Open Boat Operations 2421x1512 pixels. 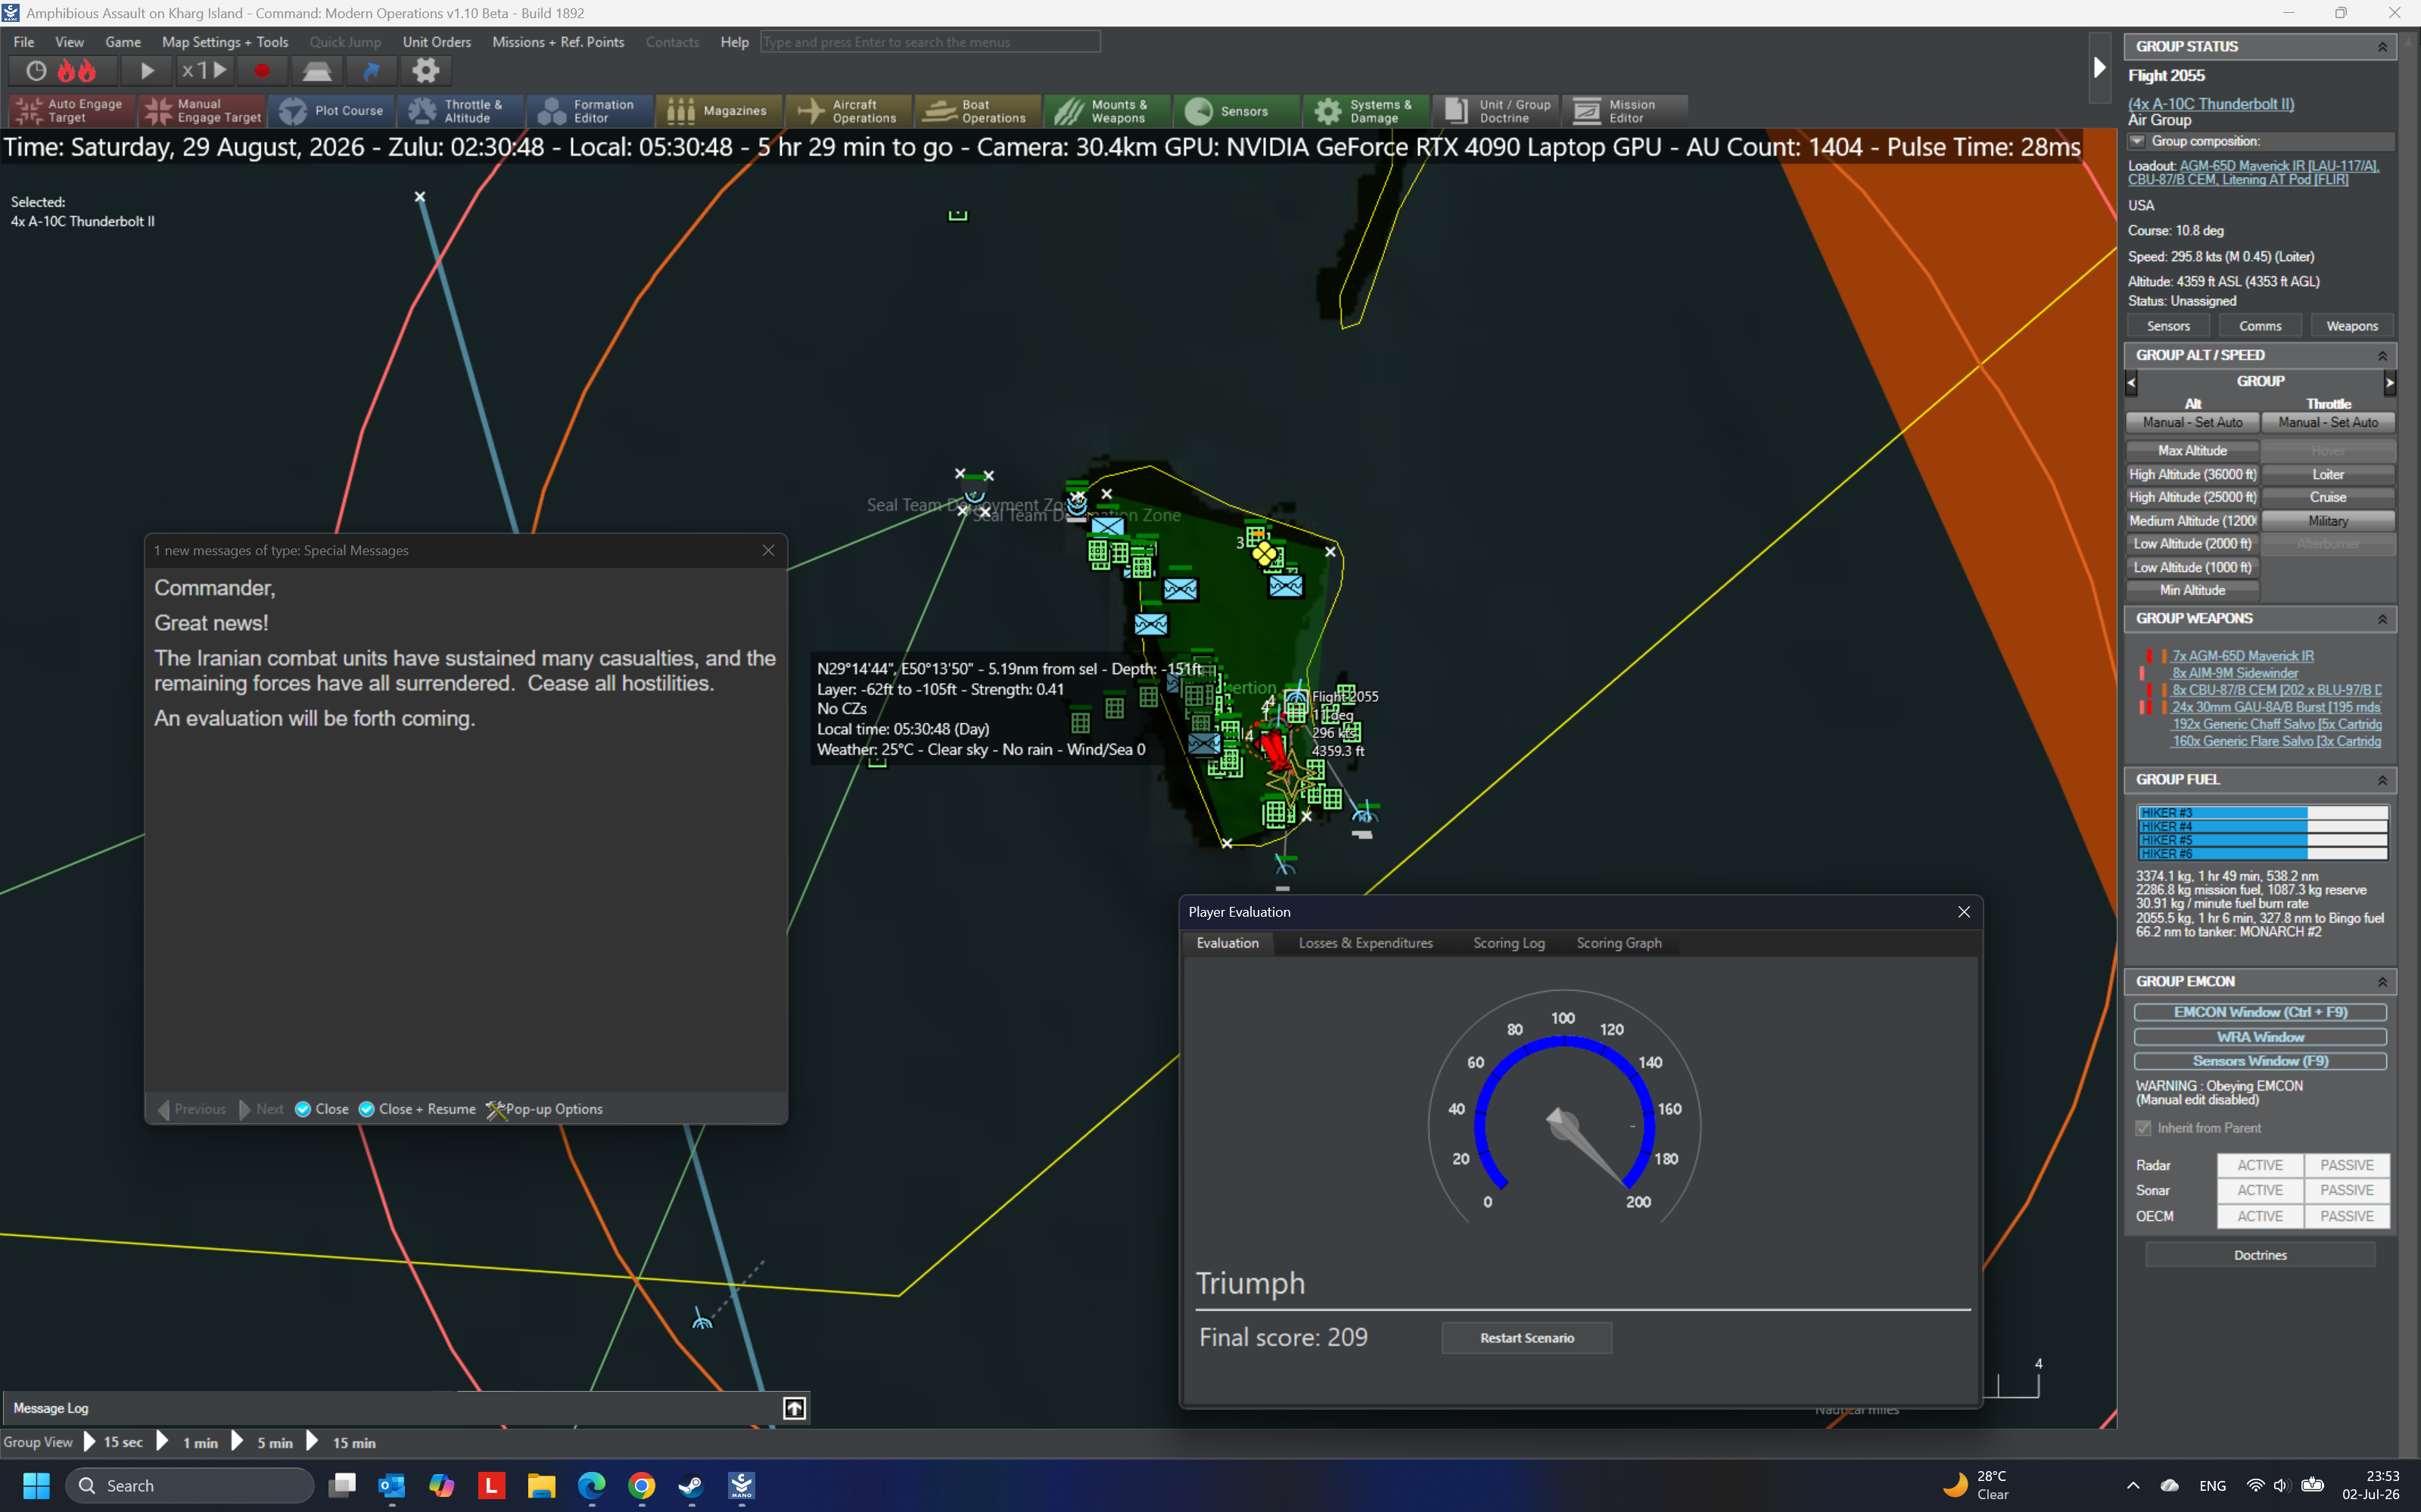(x=977, y=111)
